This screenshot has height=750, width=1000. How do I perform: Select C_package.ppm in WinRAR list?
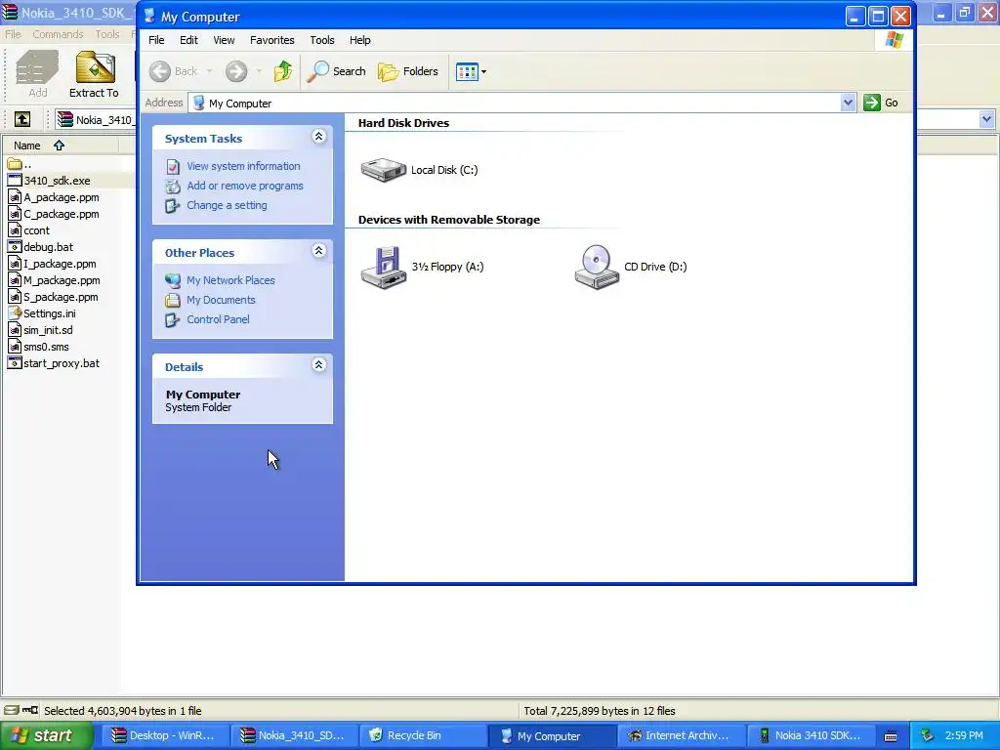click(x=54, y=214)
